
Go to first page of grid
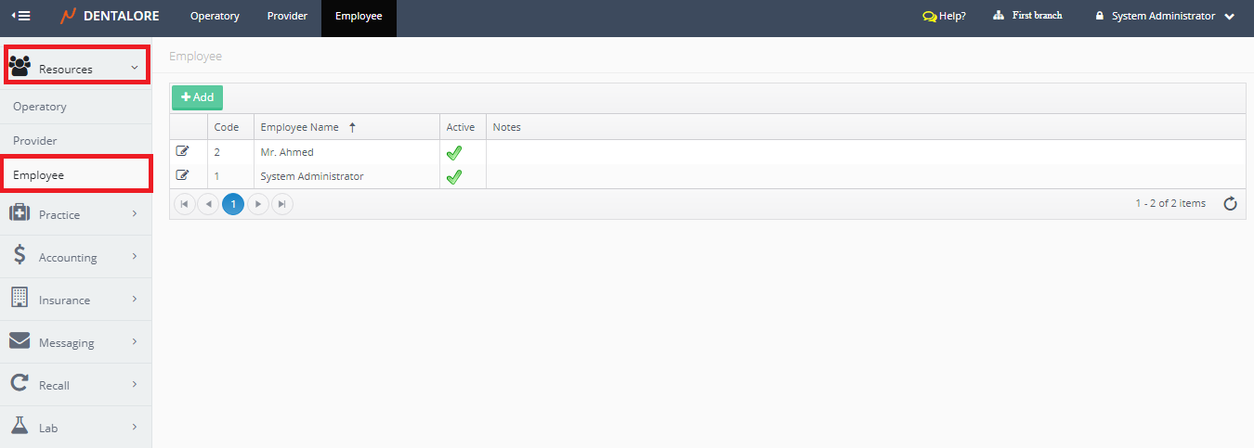(x=185, y=204)
